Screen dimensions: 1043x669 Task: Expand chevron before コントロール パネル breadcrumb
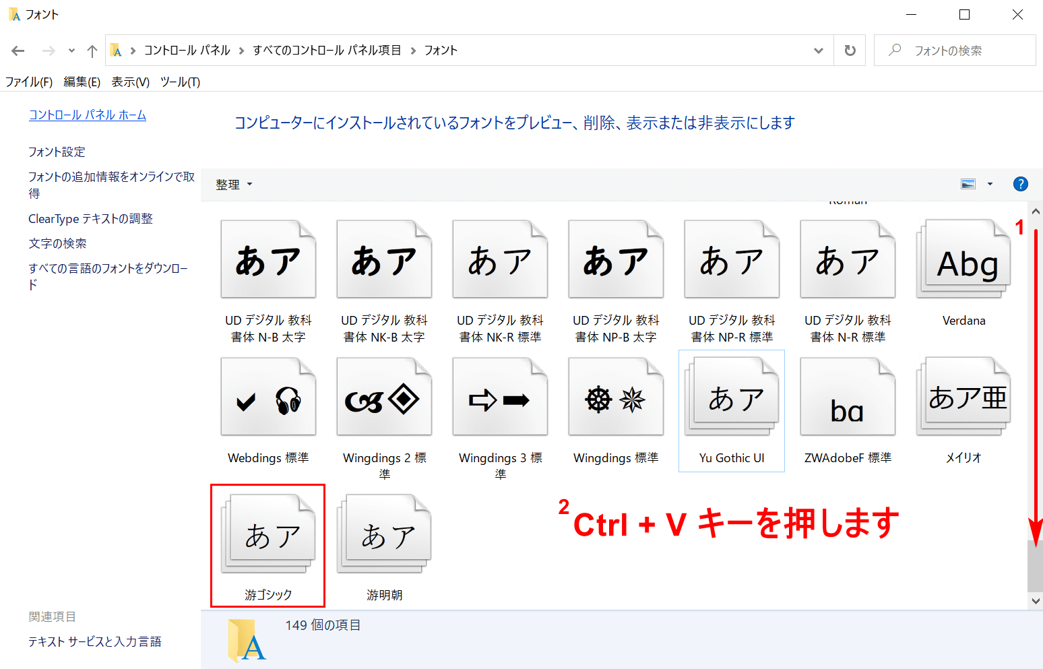click(x=133, y=51)
